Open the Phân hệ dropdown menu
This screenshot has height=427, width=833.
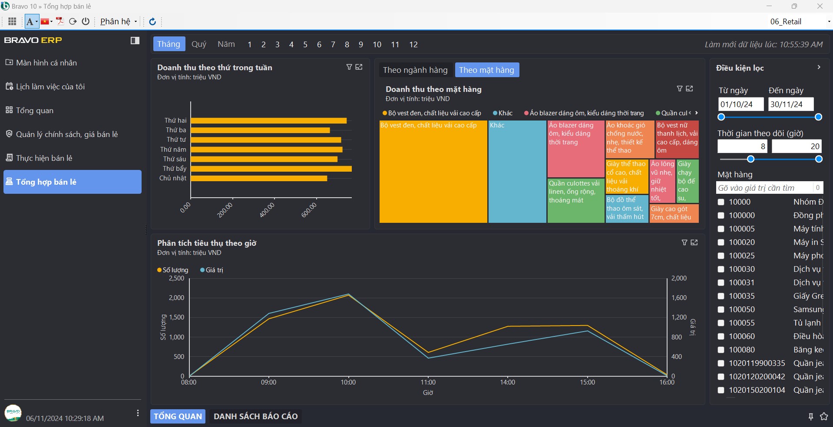[119, 22]
